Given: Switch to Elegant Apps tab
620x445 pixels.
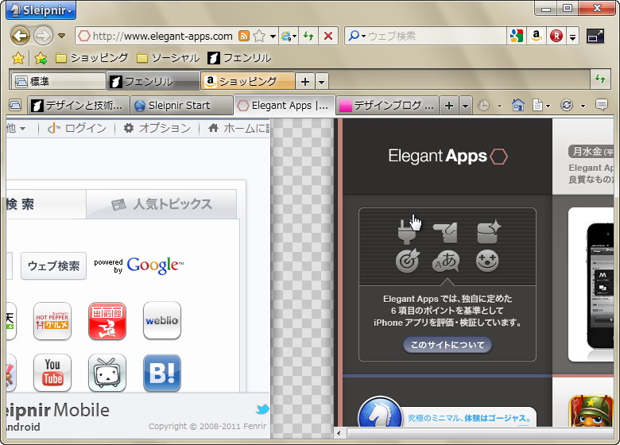Looking at the screenshot, I should pyautogui.click(x=285, y=106).
